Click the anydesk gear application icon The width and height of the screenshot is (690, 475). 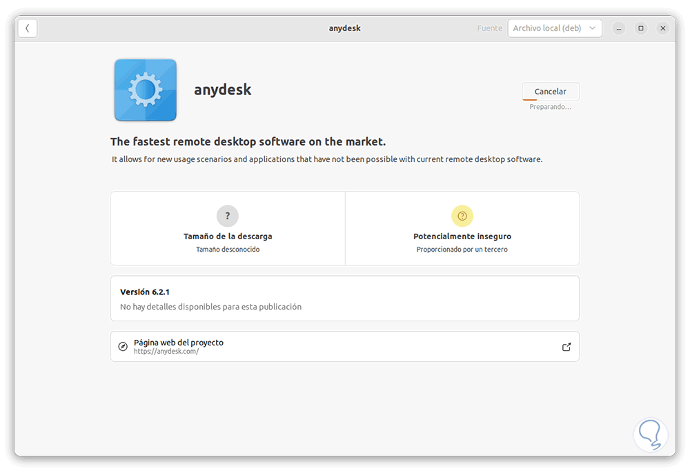click(x=146, y=90)
